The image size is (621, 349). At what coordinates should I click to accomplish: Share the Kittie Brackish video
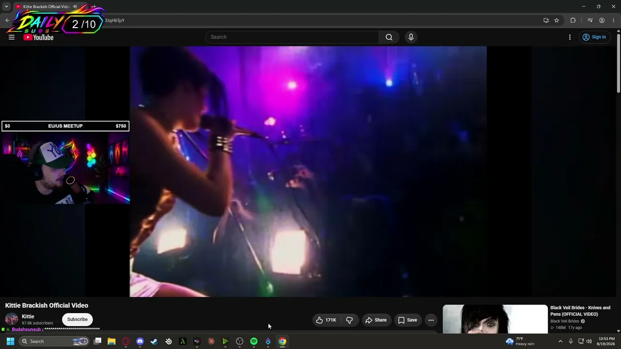376,320
